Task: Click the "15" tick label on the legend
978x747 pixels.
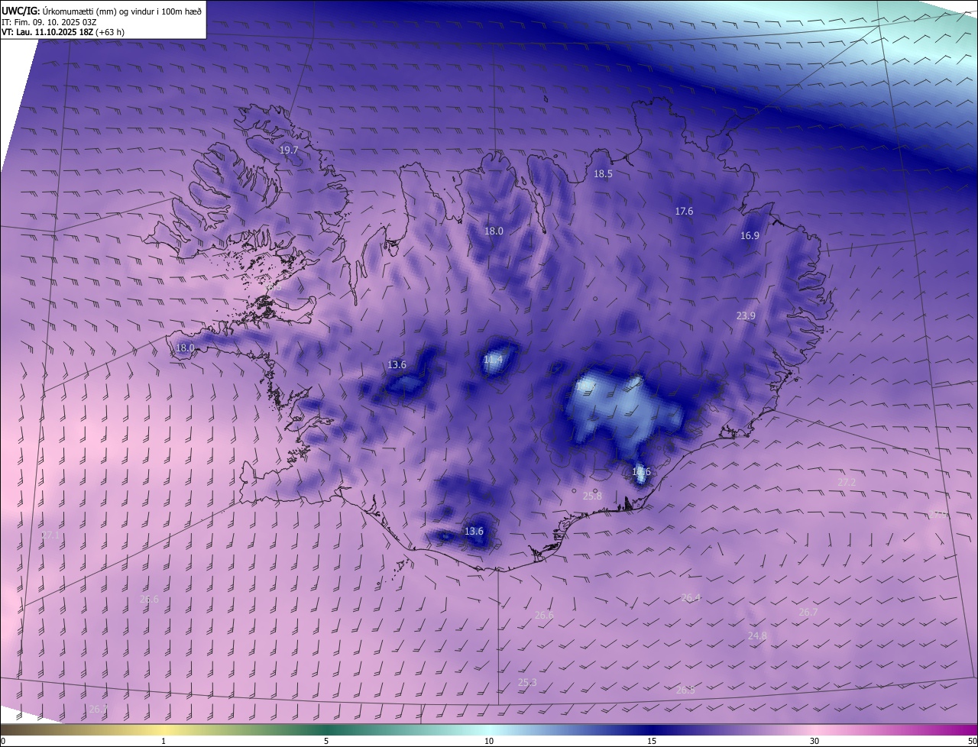Action: 652,741
